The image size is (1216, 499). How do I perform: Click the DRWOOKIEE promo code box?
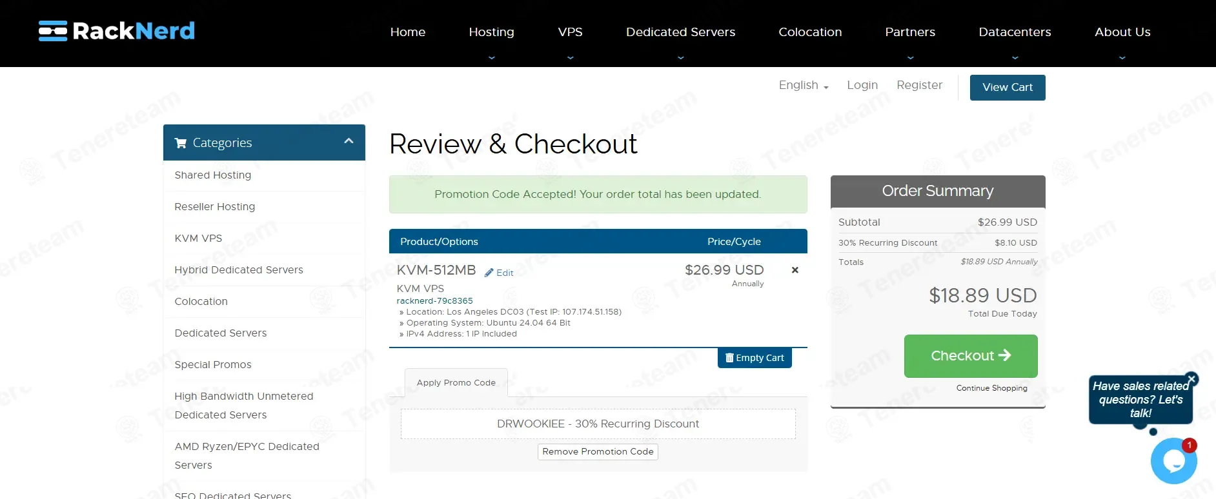598,424
